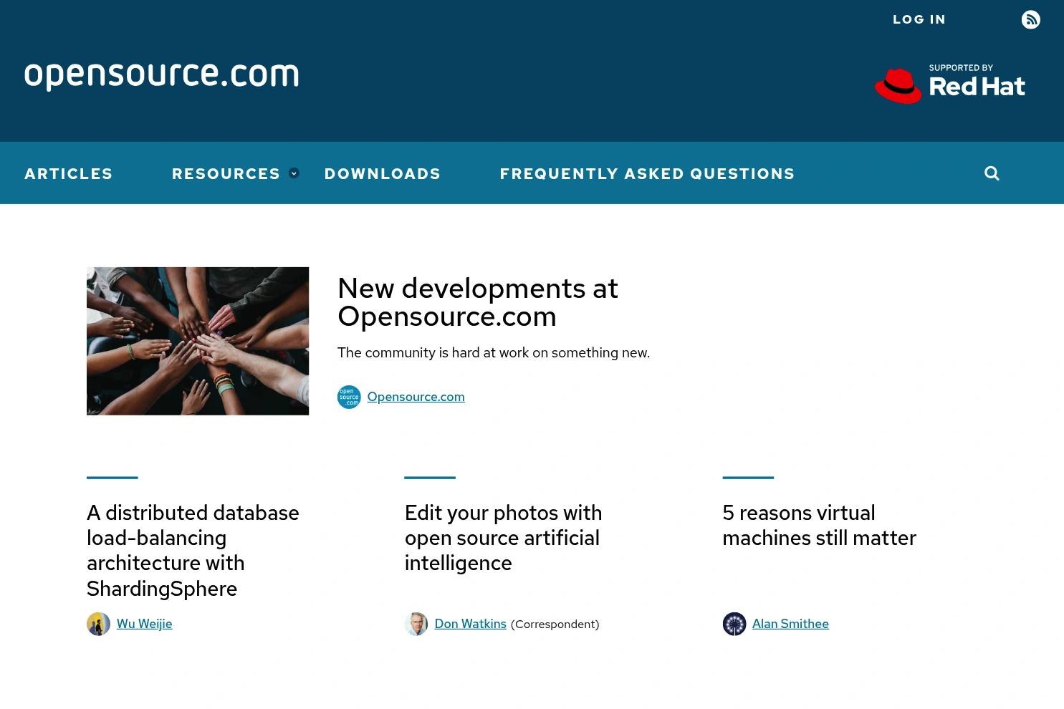Image resolution: width=1064 pixels, height=709 pixels.
Task: Click 'The community is hard at work' text
Action: (494, 352)
